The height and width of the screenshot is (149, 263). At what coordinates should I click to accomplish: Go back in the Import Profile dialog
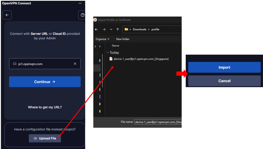tap(96, 29)
